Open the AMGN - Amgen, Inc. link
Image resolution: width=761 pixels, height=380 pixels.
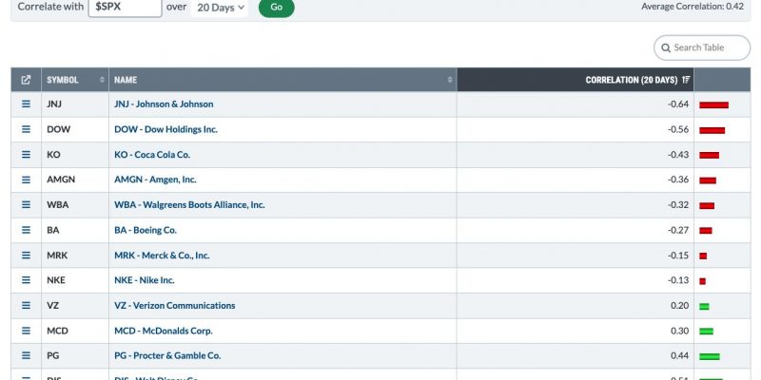(x=155, y=180)
